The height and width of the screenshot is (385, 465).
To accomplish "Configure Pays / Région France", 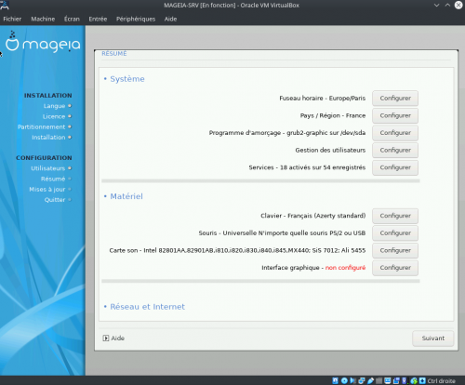I will [x=395, y=115].
